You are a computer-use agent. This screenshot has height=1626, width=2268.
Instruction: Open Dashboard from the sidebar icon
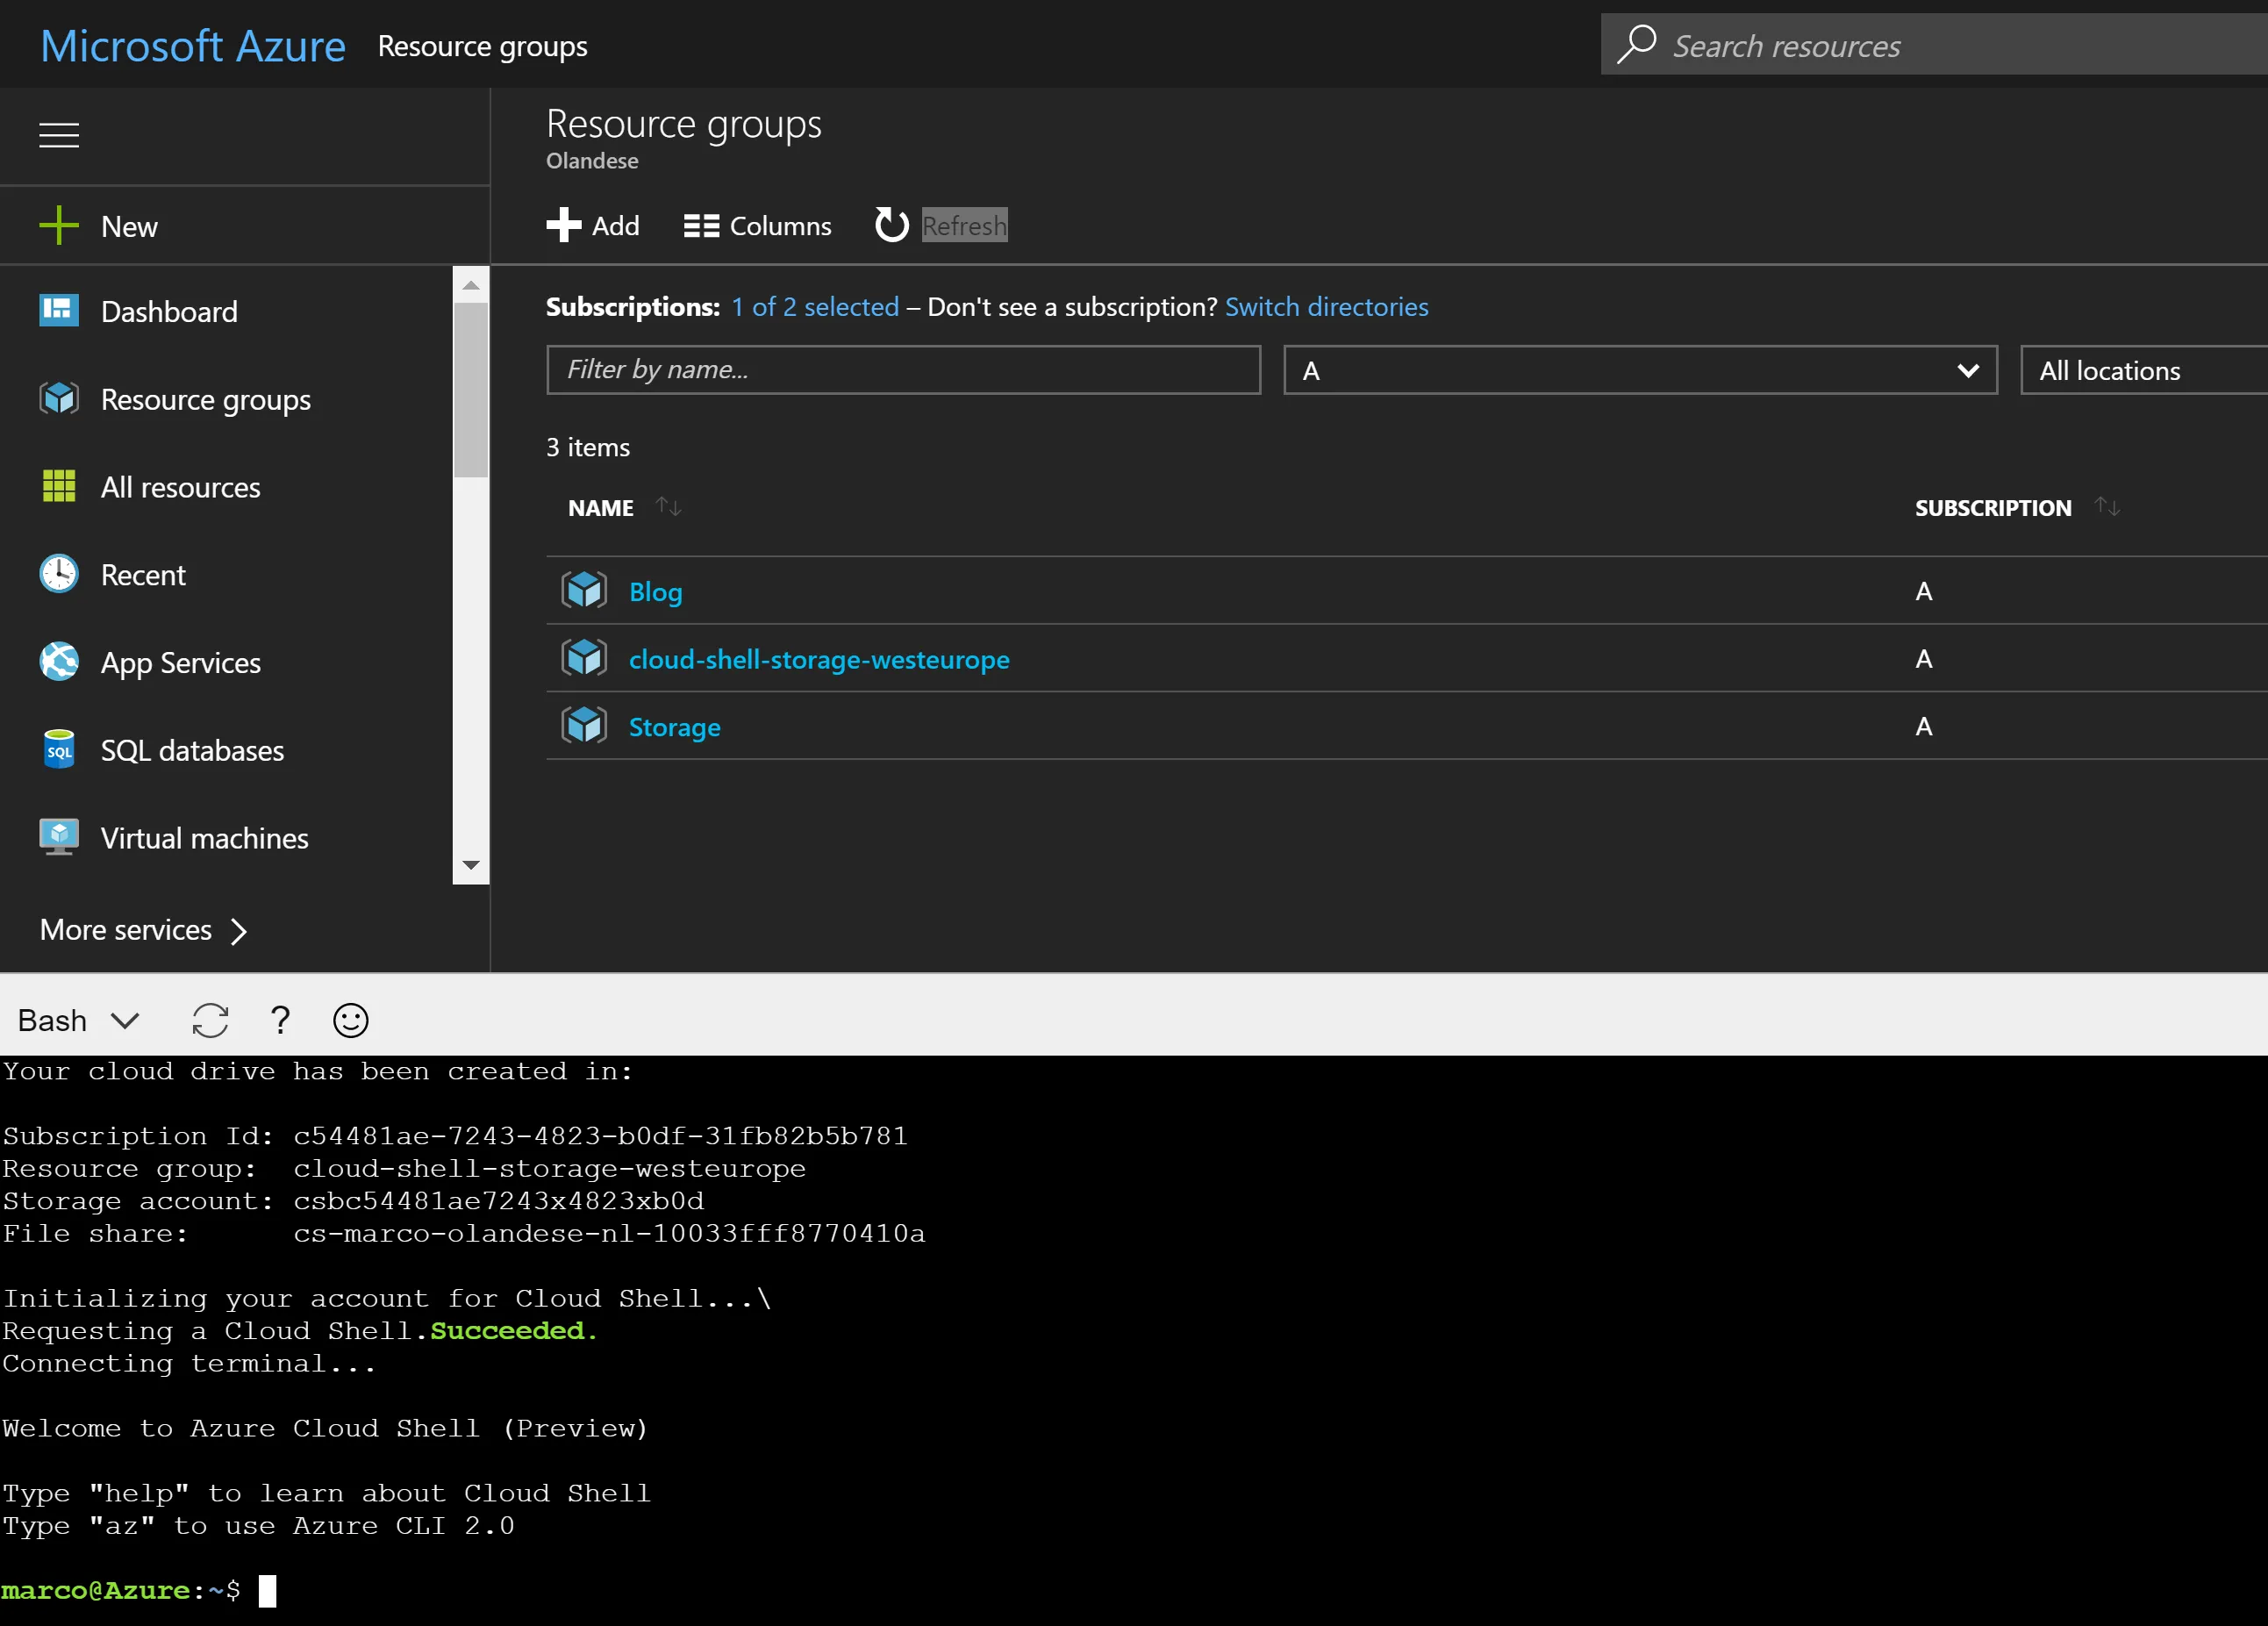click(x=59, y=311)
